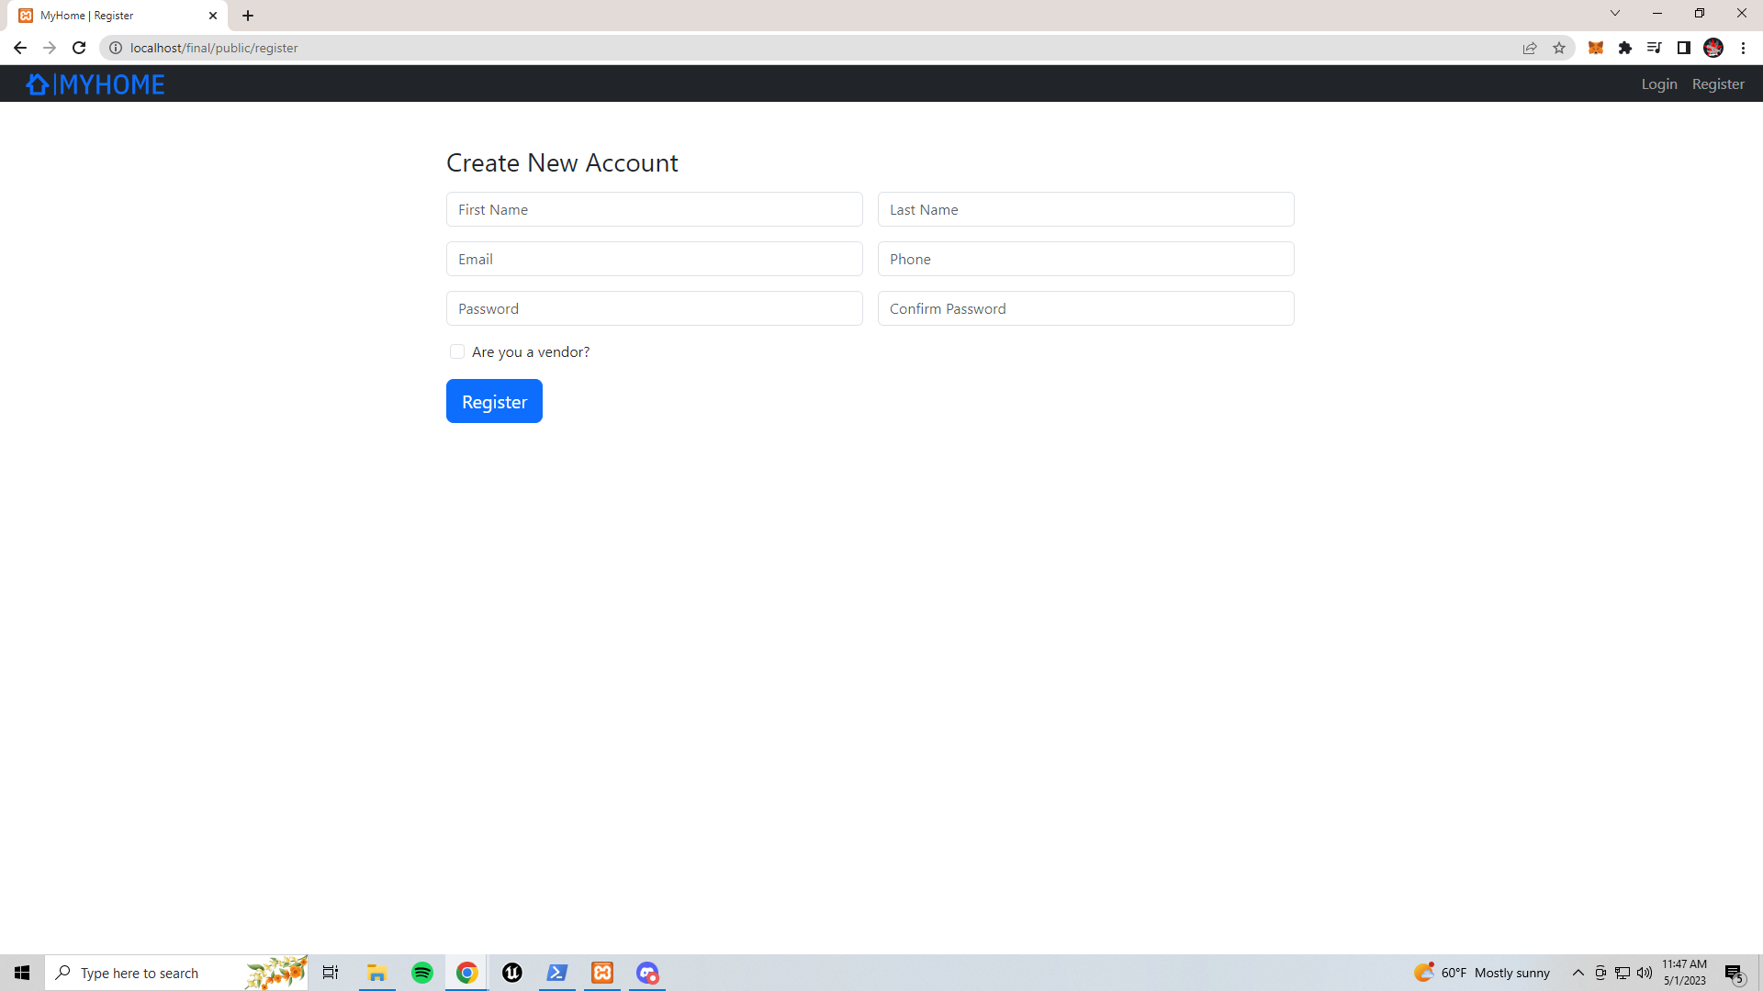Open File Explorer from the taskbar
This screenshot has width=1763, height=991.
[376, 973]
